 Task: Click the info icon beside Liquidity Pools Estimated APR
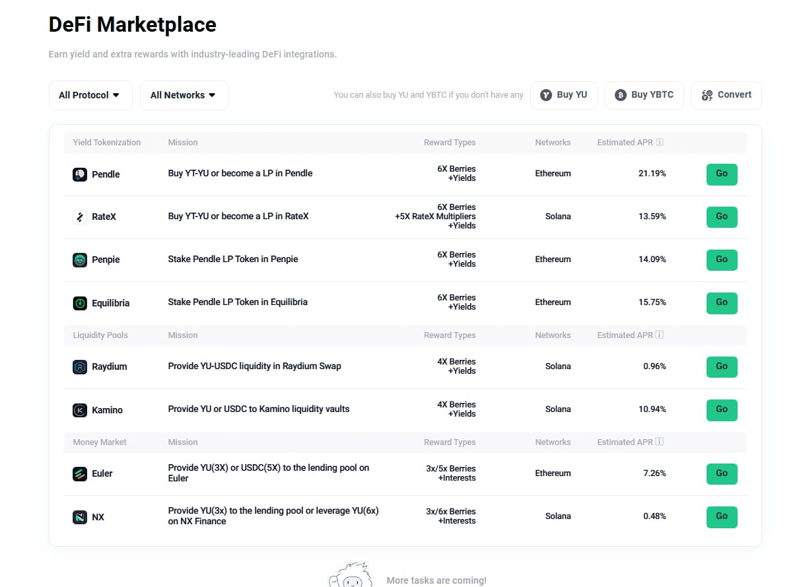[660, 335]
